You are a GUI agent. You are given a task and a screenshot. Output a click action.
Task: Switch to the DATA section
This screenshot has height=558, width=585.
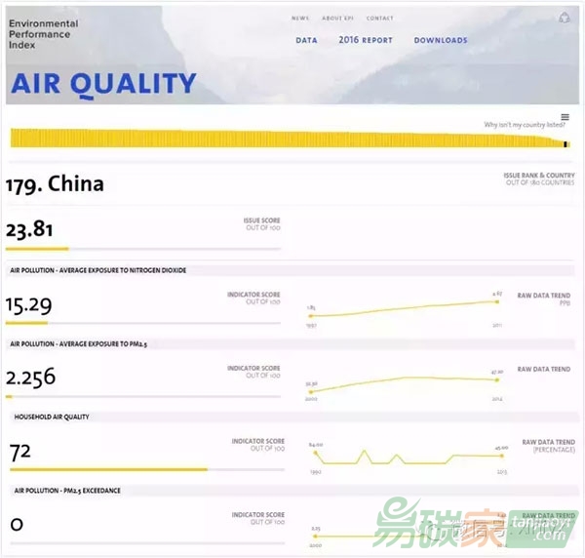click(306, 41)
